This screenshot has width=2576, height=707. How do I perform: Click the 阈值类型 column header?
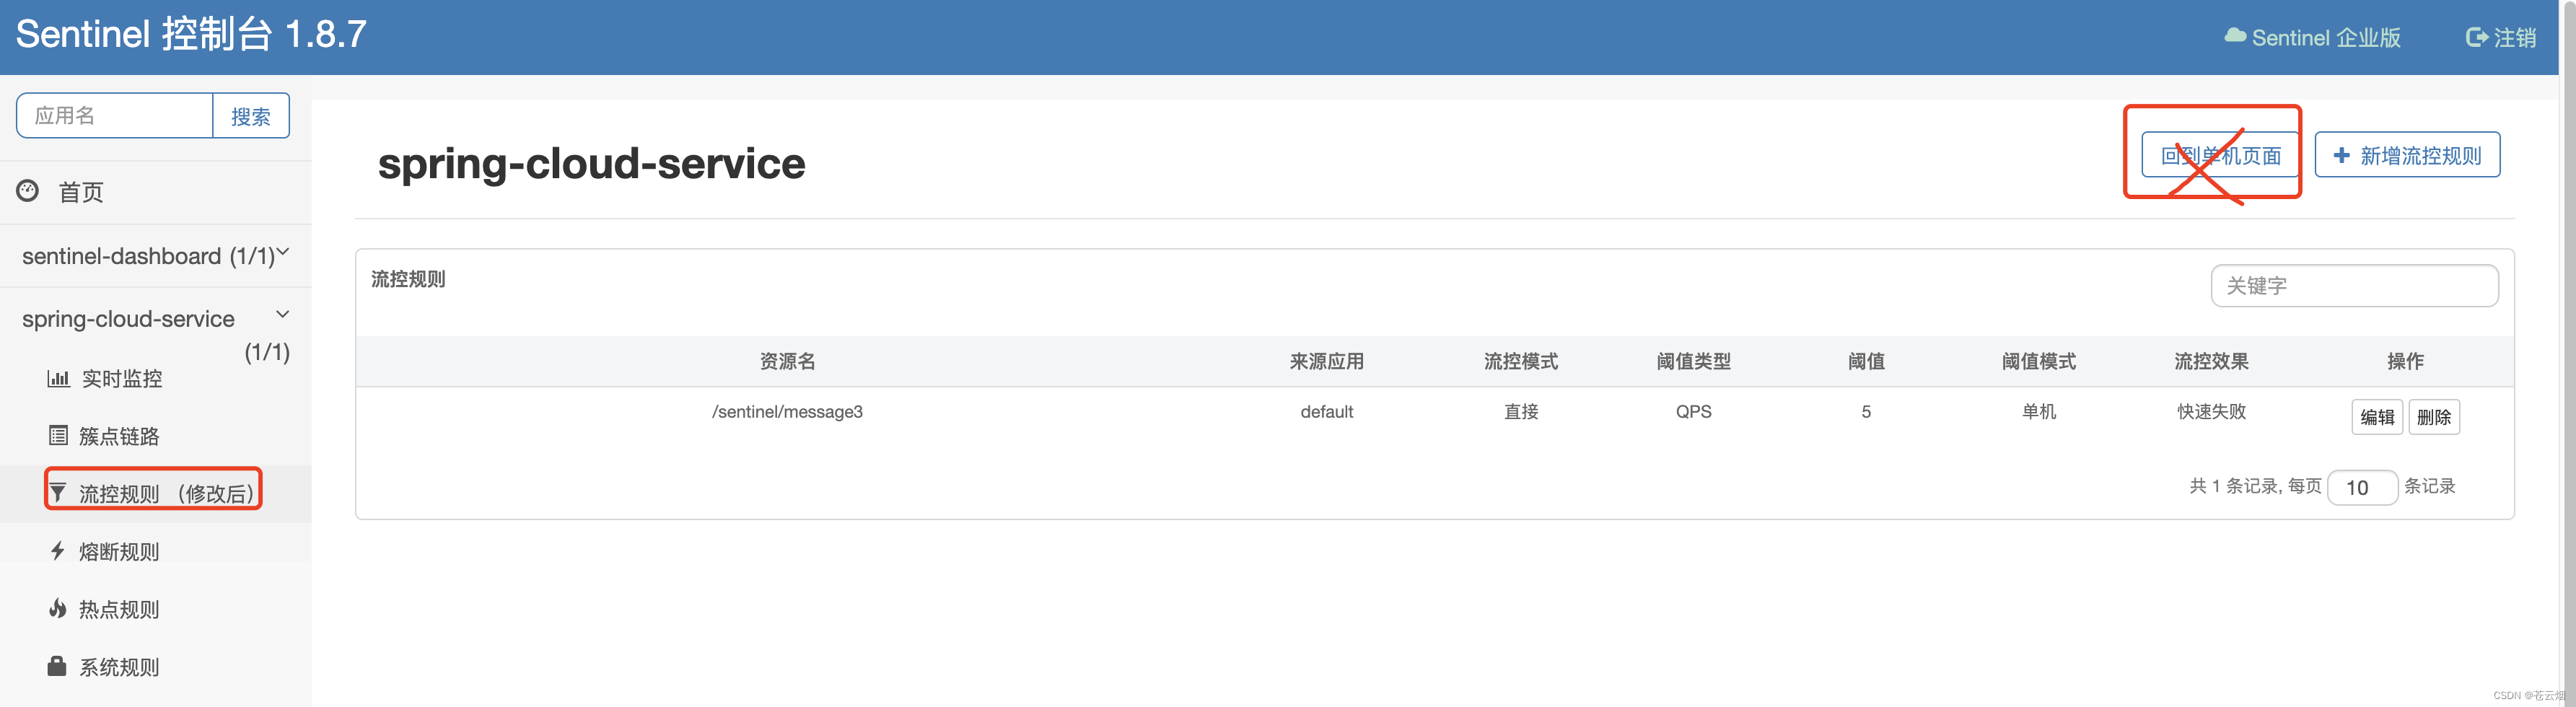(1693, 361)
